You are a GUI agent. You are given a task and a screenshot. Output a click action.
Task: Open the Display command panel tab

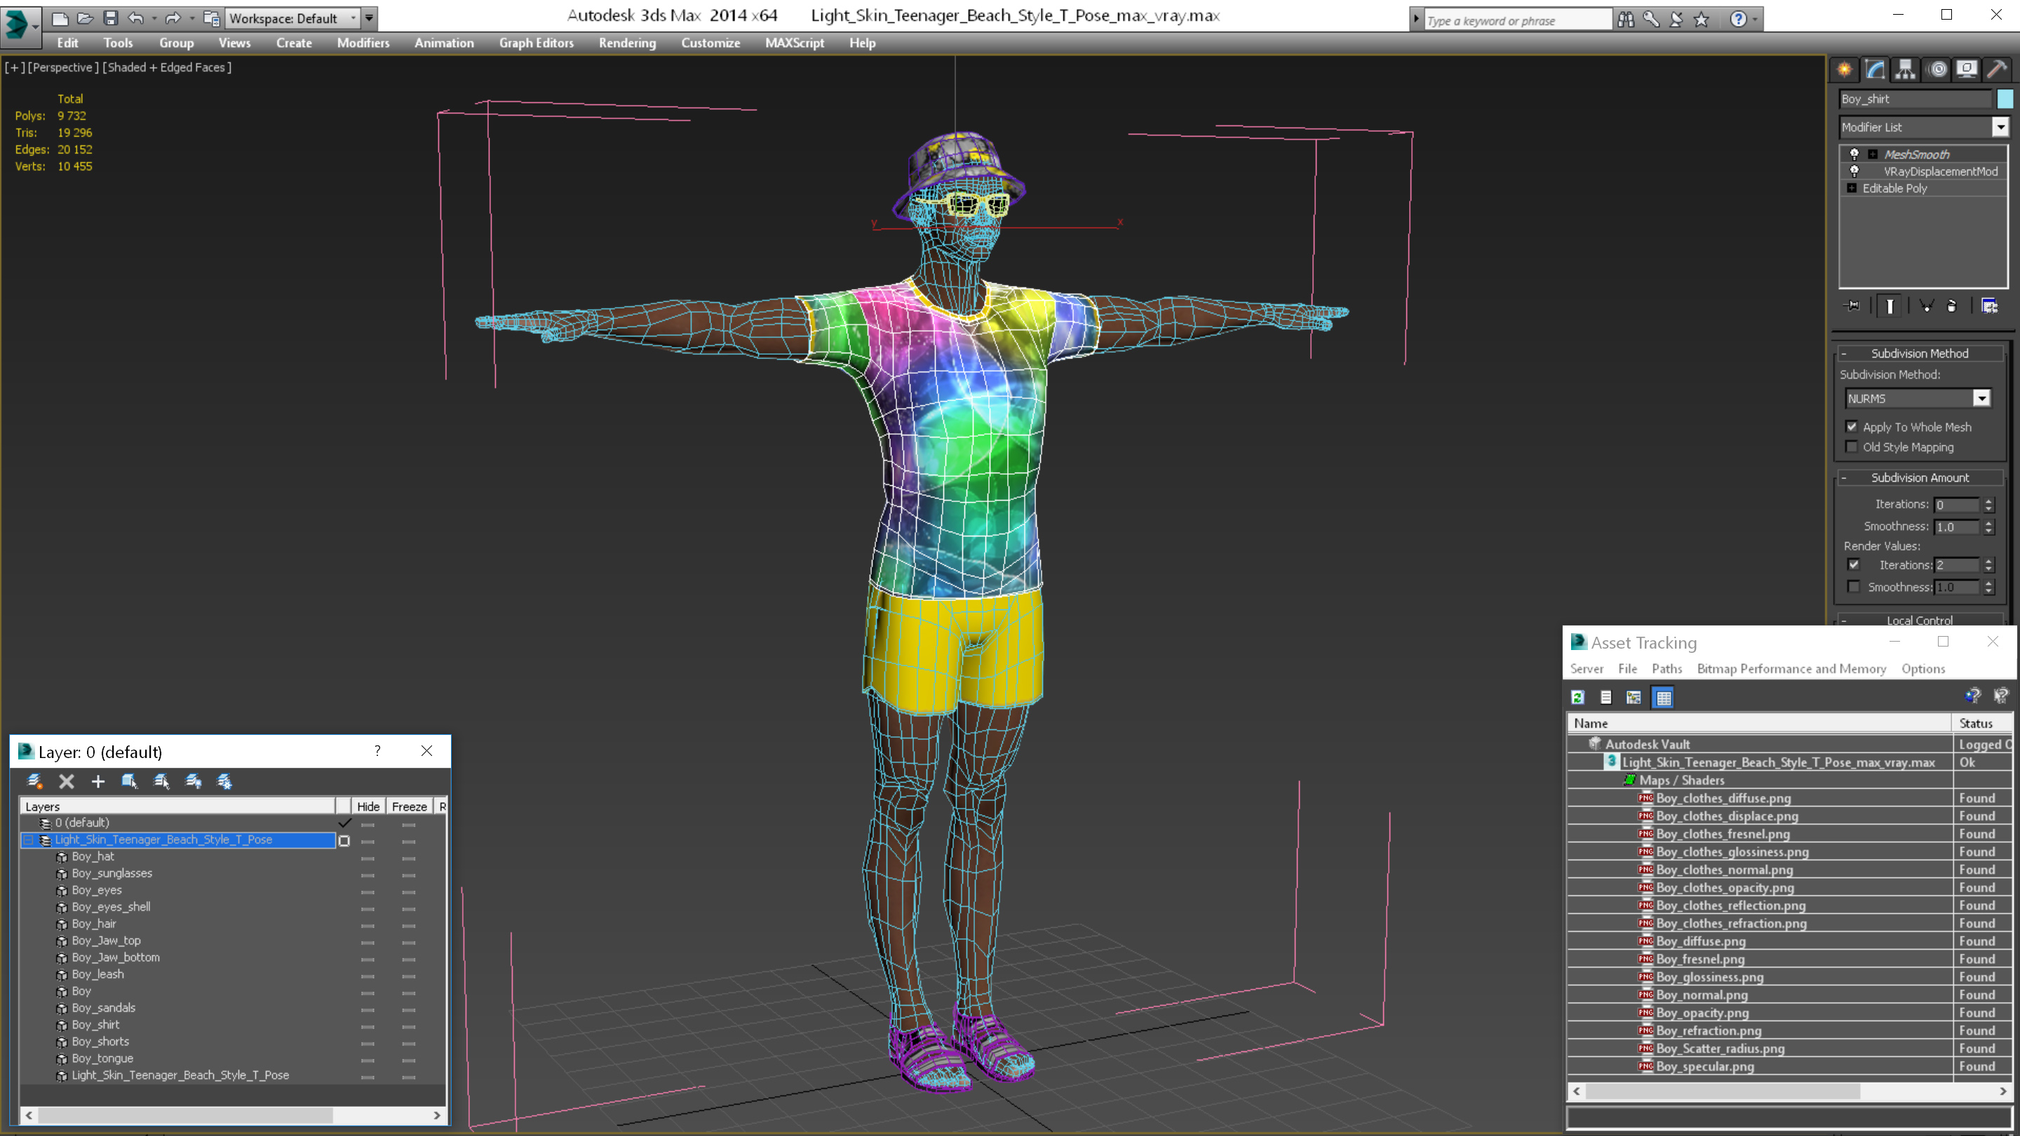coord(1967,70)
